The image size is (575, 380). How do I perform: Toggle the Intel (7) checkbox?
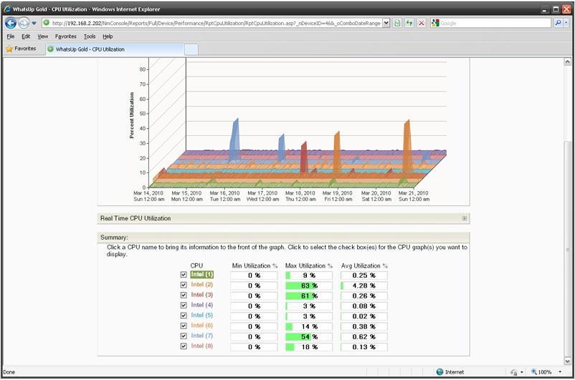[184, 336]
